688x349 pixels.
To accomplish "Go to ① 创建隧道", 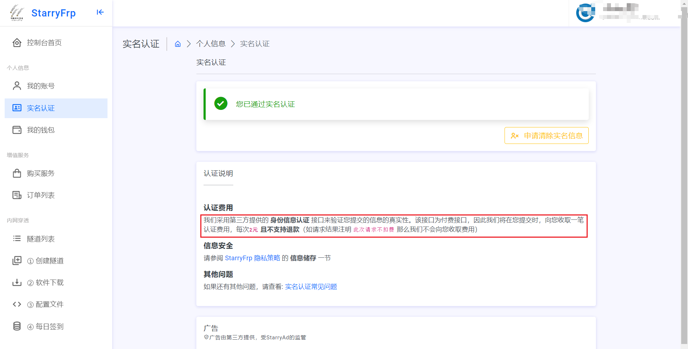I will point(56,261).
